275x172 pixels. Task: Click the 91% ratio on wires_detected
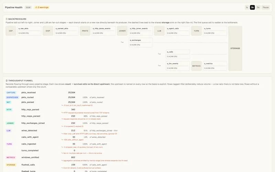pos(85,131)
